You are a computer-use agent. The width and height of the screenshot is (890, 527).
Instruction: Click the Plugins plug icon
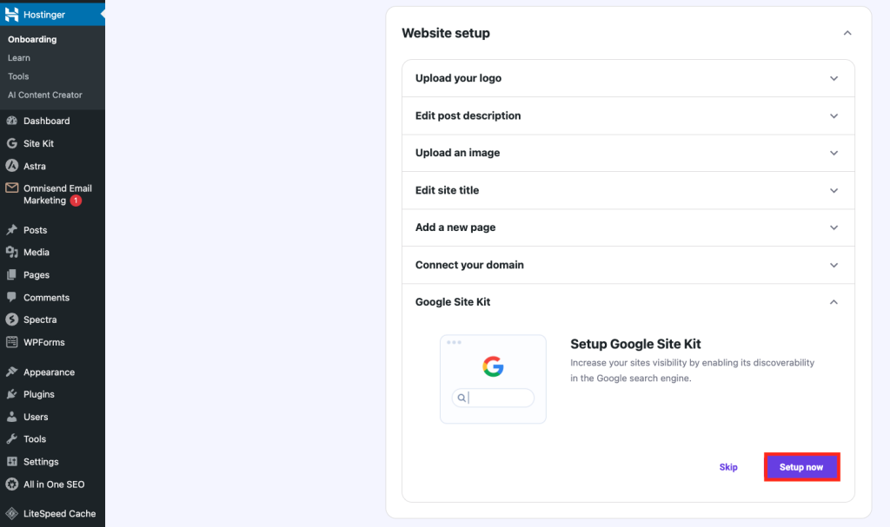pyautogui.click(x=12, y=394)
